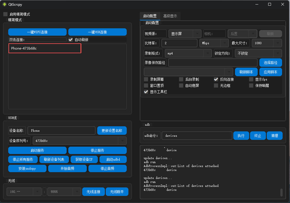Viewport: 290px width, 203px height.
Task: Click the 安装sndcpy button
Action: point(27,168)
